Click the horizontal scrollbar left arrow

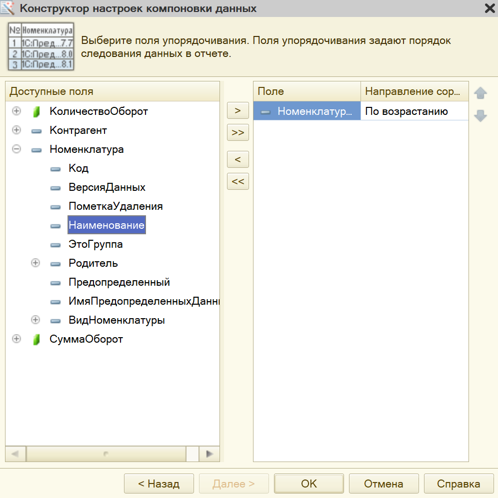tap(15, 454)
